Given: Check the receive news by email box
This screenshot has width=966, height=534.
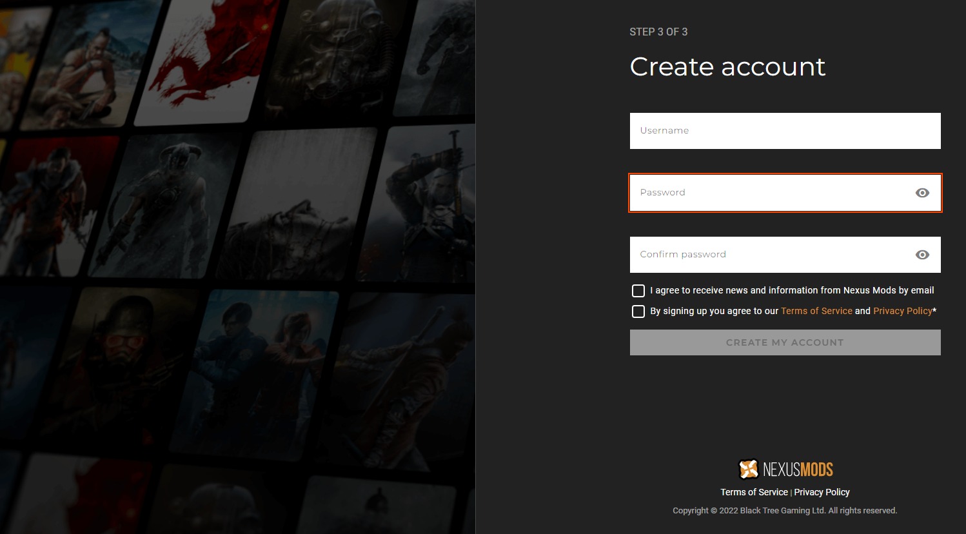Looking at the screenshot, I should (638, 291).
